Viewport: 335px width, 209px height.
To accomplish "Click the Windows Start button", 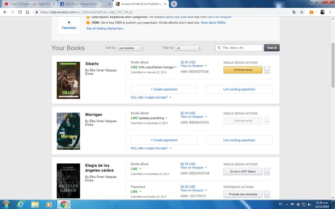I will [x=7, y=204].
